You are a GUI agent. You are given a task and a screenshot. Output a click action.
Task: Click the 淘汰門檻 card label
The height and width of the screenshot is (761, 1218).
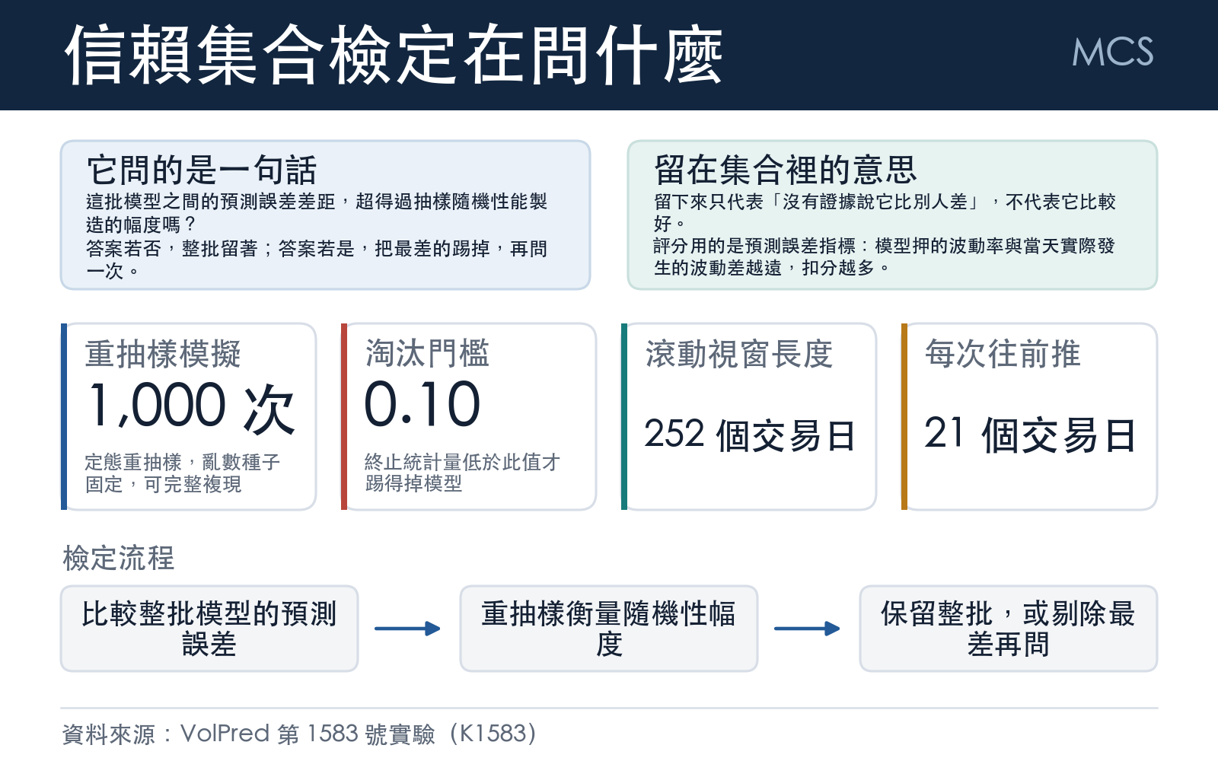pos(427,354)
